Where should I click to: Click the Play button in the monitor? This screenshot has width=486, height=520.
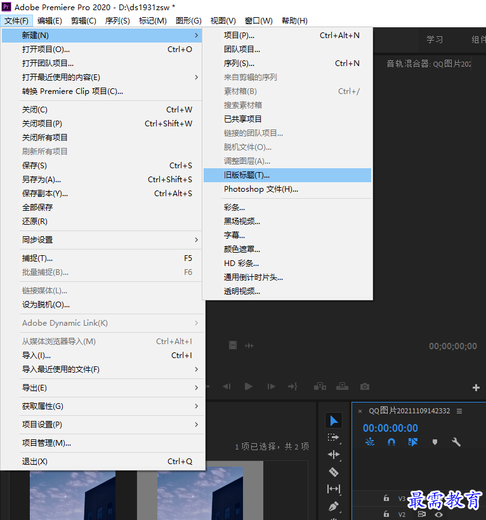point(249,387)
